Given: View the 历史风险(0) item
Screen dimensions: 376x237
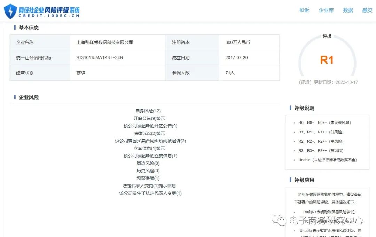Looking at the screenshot, I should coord(147,171).
